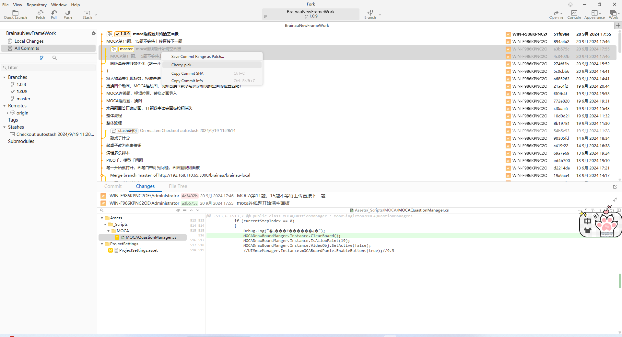The height and width of the screenshot is (337, 622).
Task: Click commit hash a3b575c badge
Action: [x=190, y=203]
